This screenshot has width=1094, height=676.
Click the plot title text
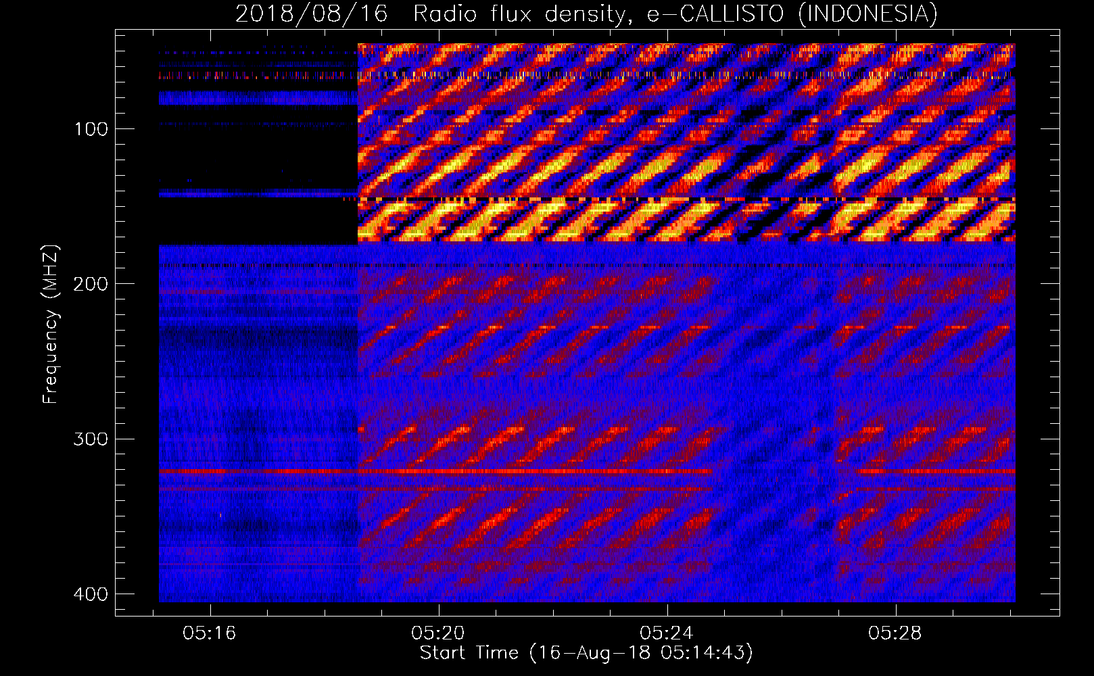[586, 14]
